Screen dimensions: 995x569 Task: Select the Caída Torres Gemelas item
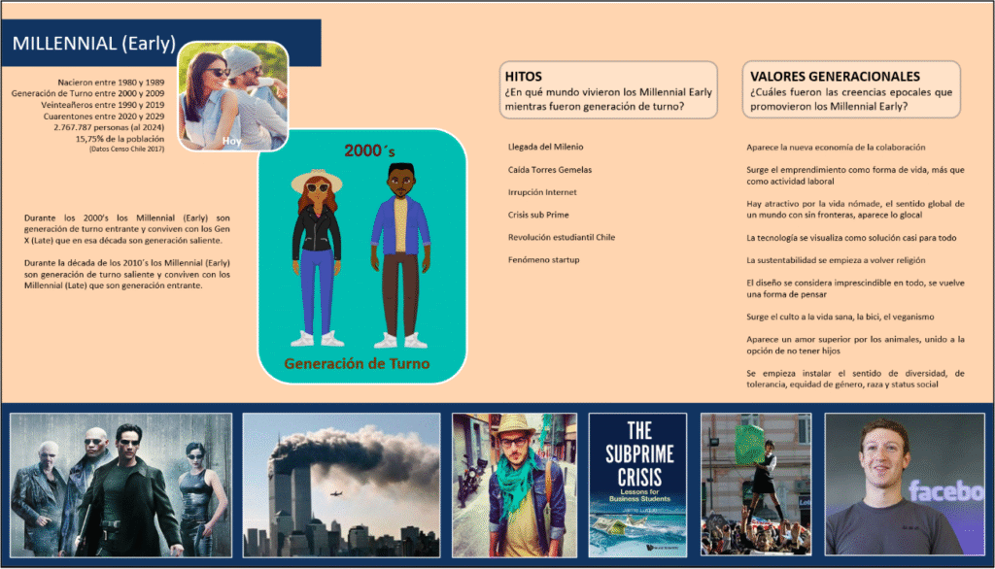549,170
